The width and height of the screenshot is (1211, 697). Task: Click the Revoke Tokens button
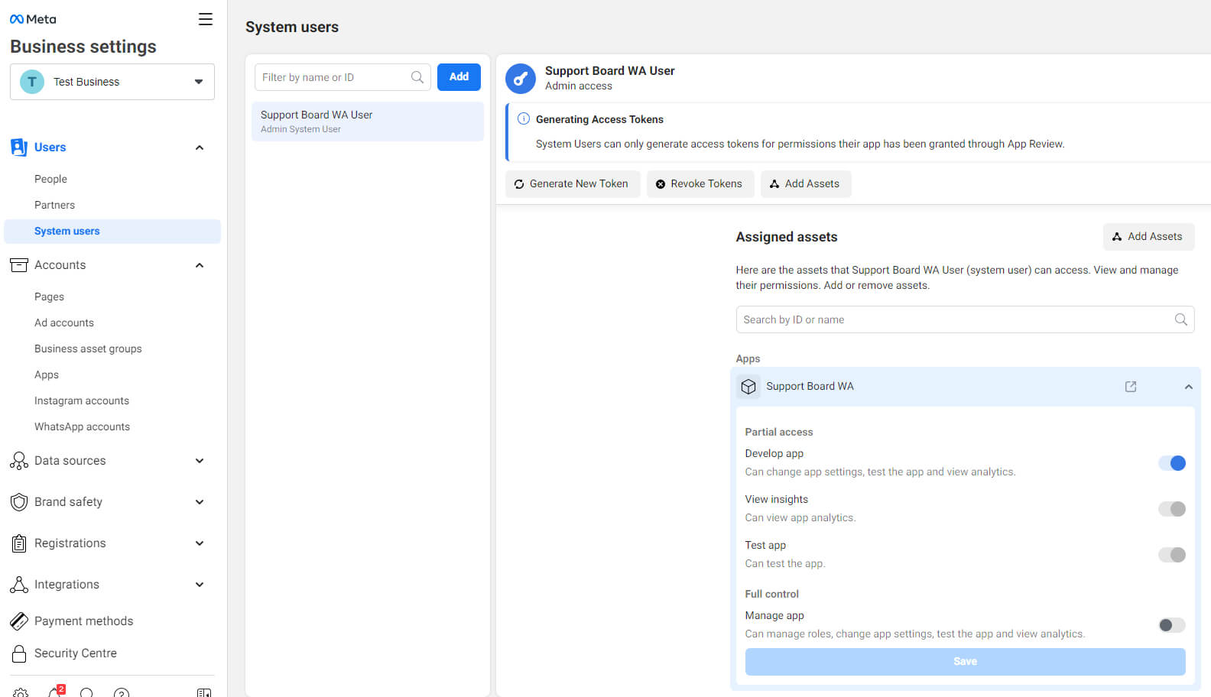pyautogui.click(x=700, y=184)
